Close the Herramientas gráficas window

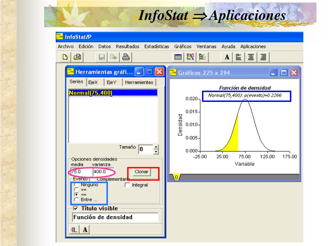tap(160, 72)
